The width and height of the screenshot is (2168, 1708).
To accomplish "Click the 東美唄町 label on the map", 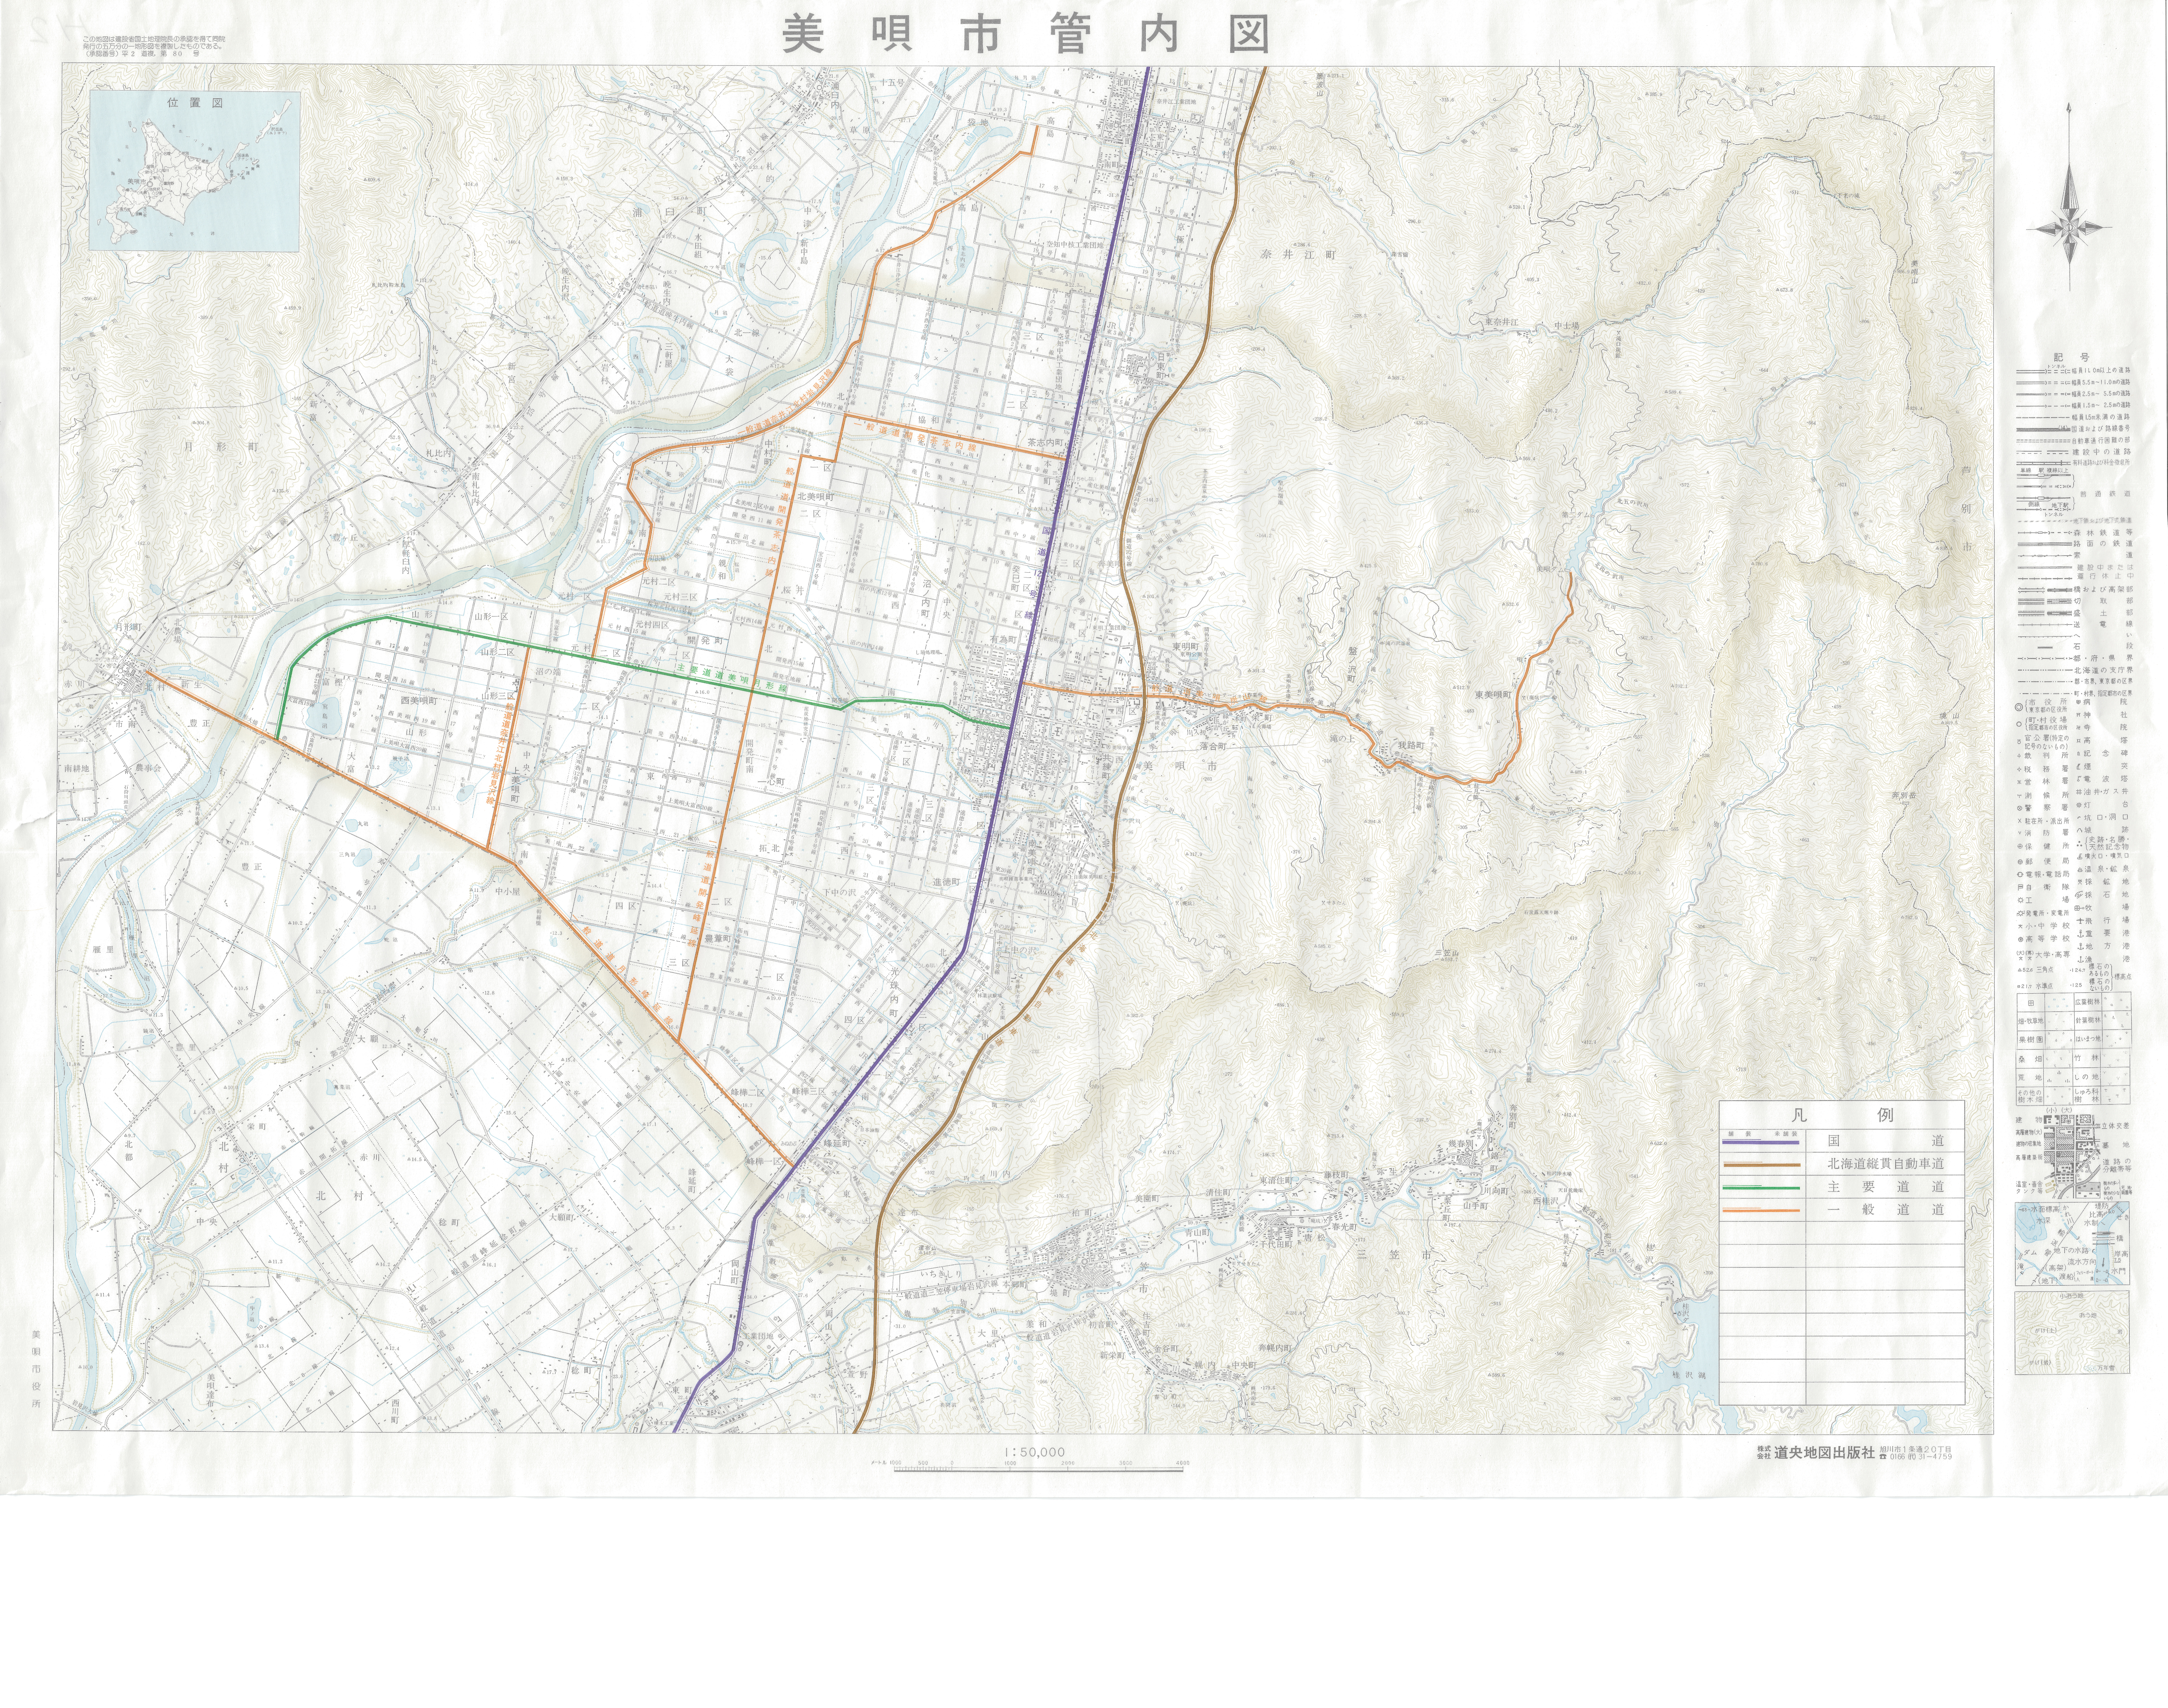I will pyautogui.click(x=1493, y=695).
